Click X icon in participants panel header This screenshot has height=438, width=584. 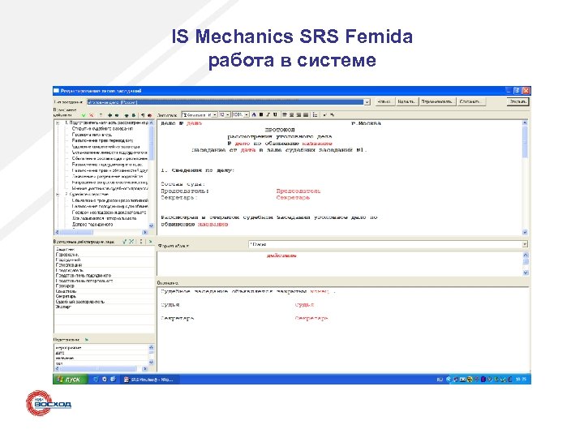click(131, 242)
